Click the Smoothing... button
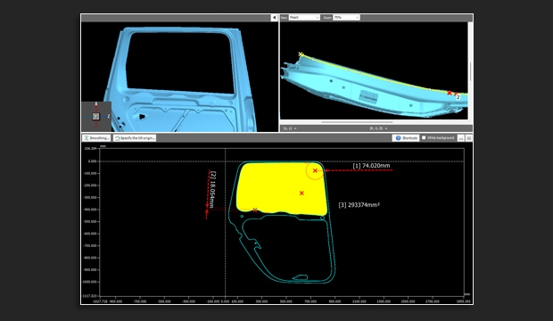Image resolution: width=553 pixels, height=321 pixels. click(96, 138)
